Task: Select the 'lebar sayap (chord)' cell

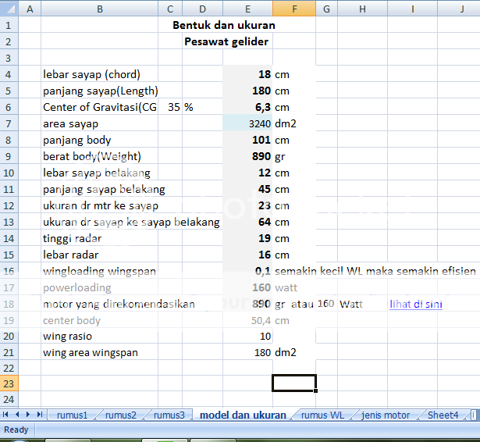Action: point(99,74)
